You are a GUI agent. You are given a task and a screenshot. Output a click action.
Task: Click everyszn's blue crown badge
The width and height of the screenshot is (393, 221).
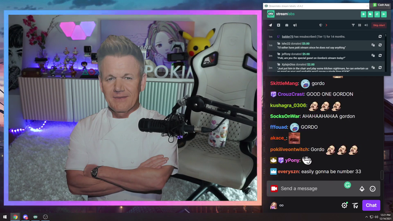pyautogui.click(x=273, y=172)
